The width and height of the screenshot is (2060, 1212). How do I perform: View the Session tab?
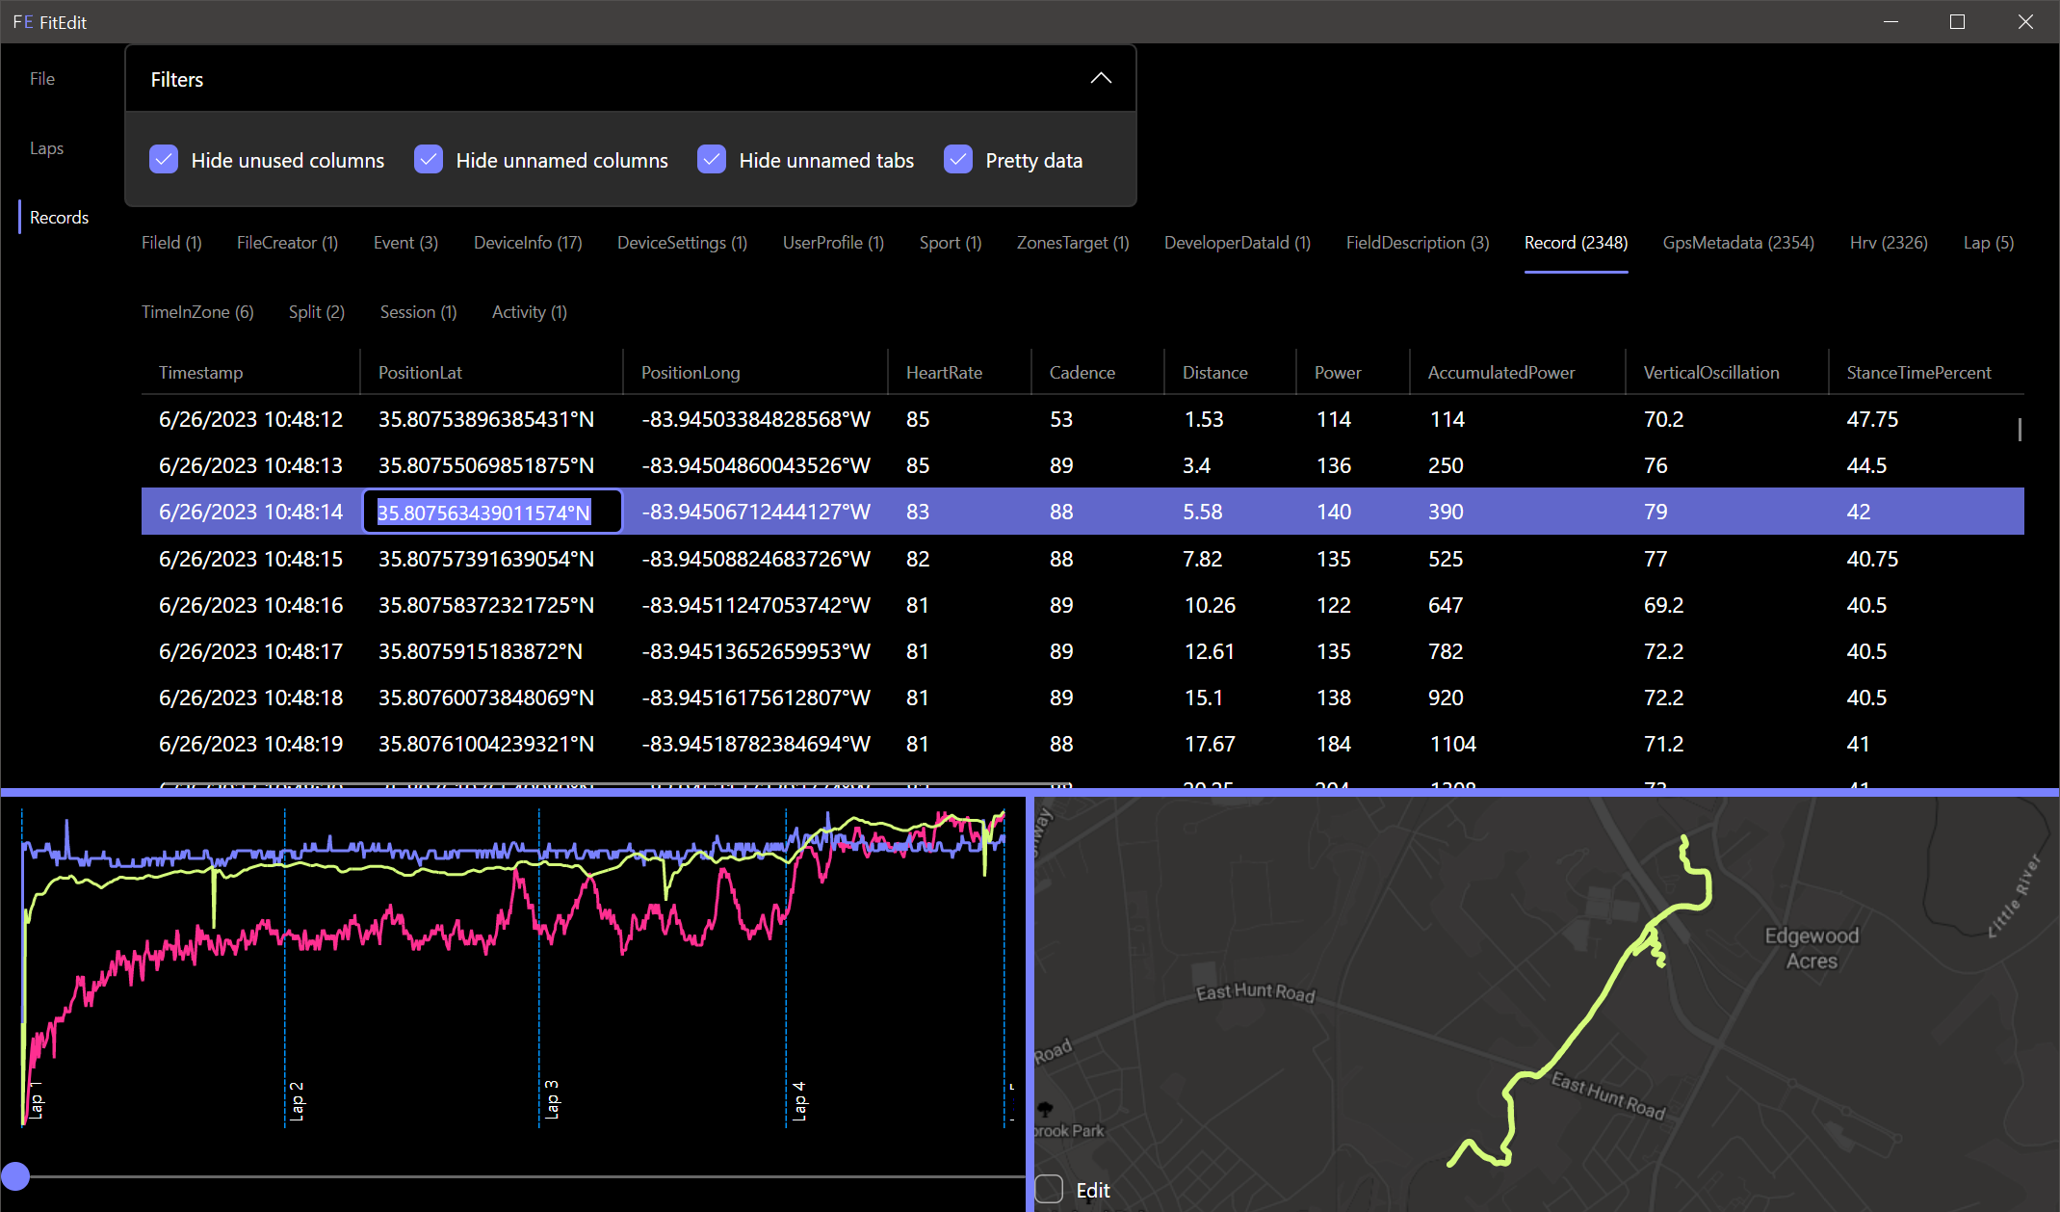coord(418,311)
